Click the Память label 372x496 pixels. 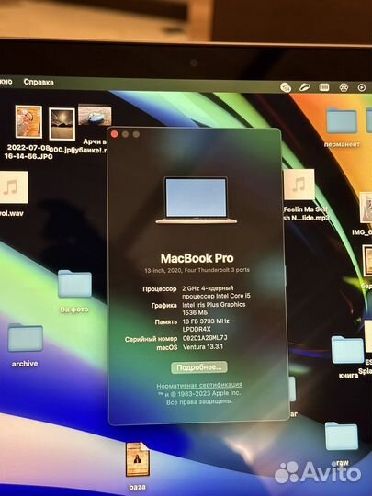click(165, 322)
